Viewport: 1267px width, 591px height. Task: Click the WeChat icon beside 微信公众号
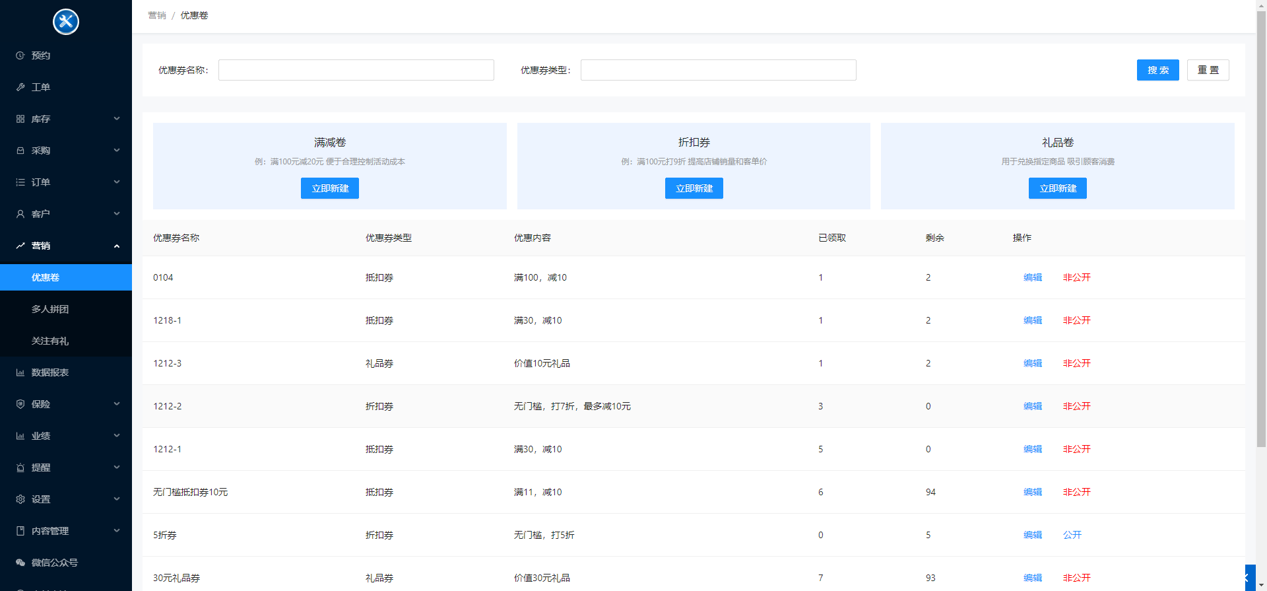coord(20,563)
